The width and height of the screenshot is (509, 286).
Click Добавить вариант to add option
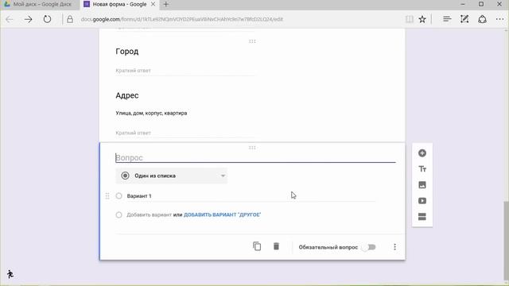tap(149, 214)
